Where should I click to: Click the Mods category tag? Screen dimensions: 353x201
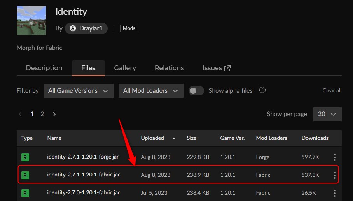tap(129, 28)
